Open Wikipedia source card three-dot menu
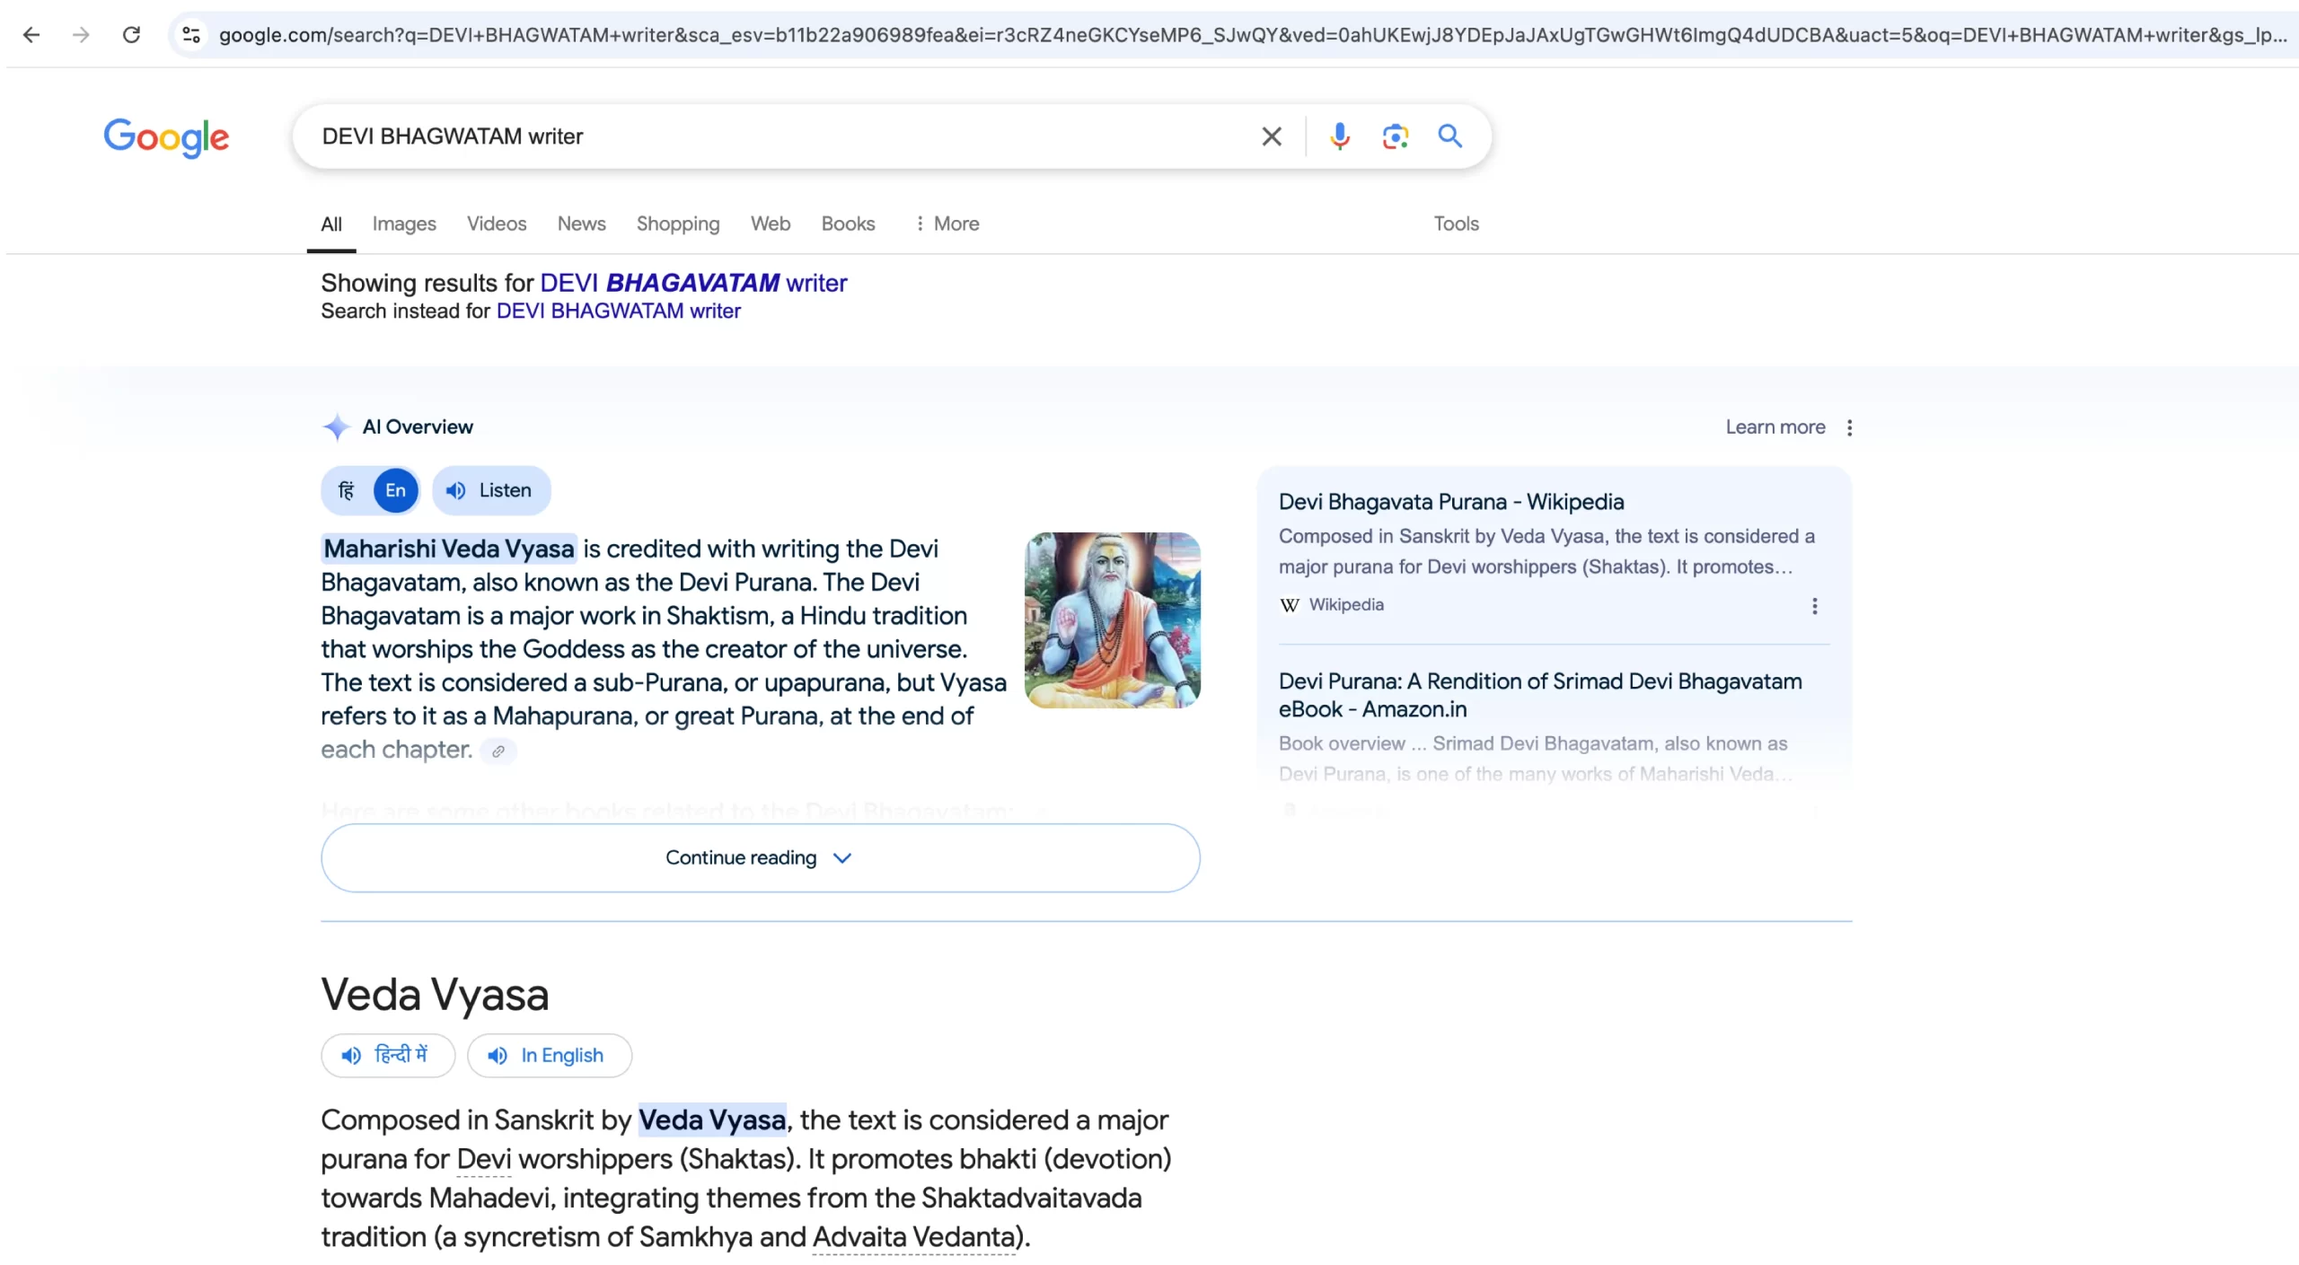The image size is (2299, 1265). coord(1814,606)
